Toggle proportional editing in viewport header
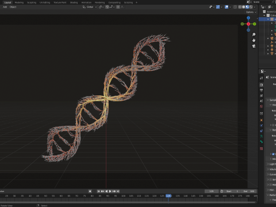 tap(118, 7)
